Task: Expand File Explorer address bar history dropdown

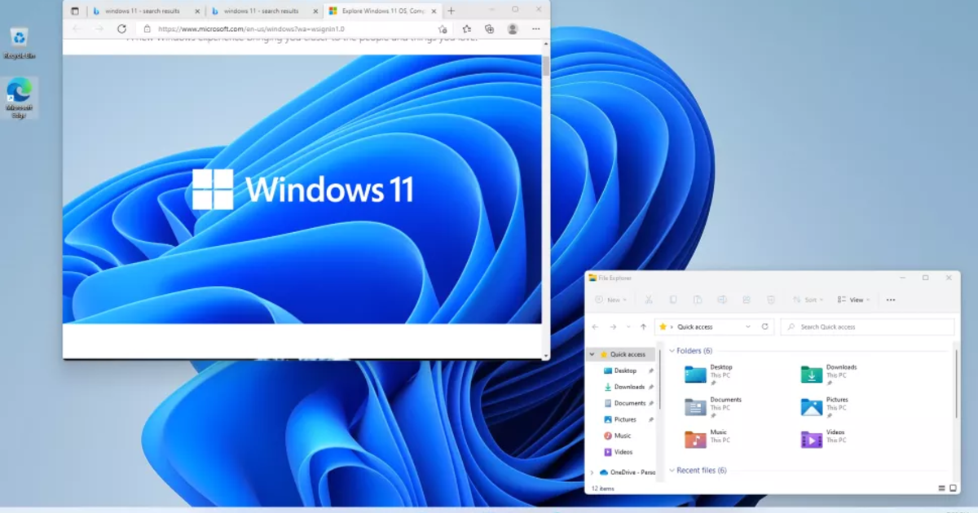Action: pos(748,327)
